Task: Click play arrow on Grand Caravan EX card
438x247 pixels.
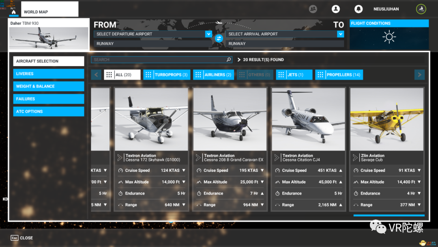Action: point(198,158)
